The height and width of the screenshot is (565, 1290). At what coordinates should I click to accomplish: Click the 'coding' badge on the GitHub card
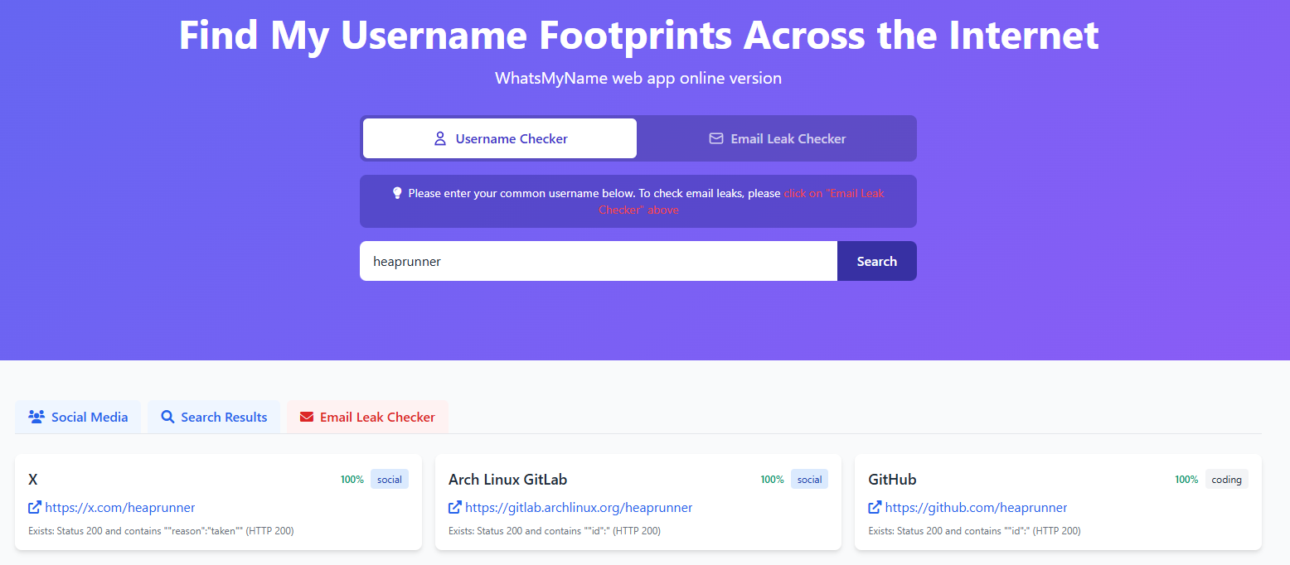(1226, 479)
